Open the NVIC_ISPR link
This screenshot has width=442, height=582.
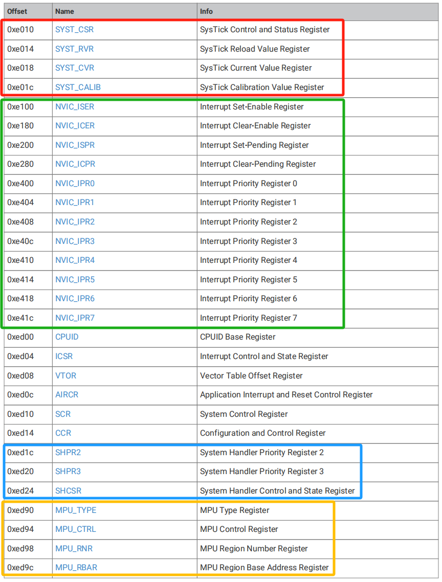75,145
